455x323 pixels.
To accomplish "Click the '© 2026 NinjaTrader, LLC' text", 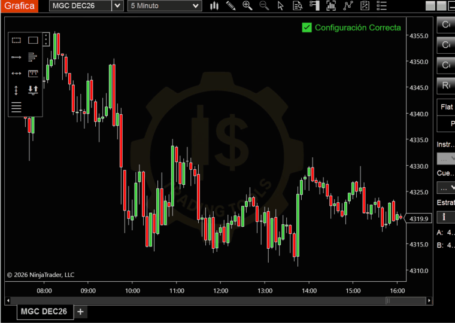I will (41, 275).
